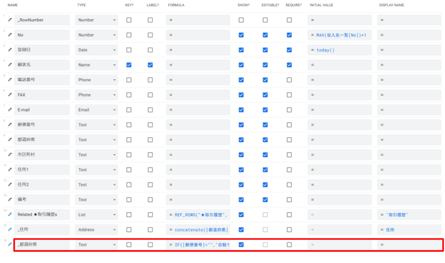445x263 pixels.
Task: Click the blue pencil for _住所 column
Action: [10, 229]
